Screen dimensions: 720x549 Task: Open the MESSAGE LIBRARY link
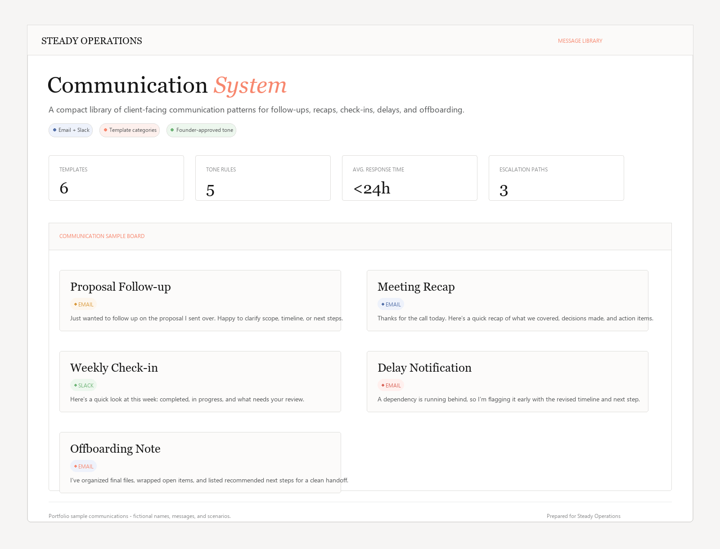click(x=580, y=41)
